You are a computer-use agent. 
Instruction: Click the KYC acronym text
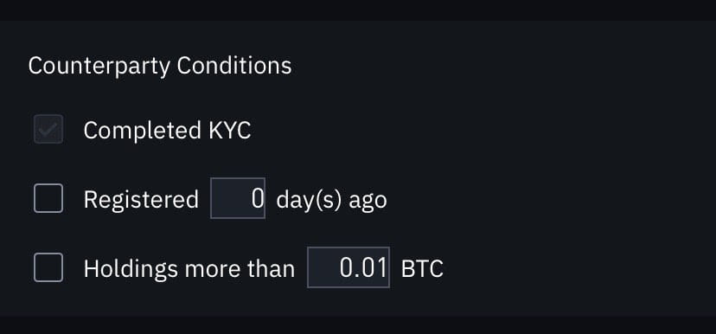(230, 130)
